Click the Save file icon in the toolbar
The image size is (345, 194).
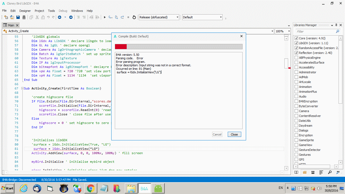pyautogui.click(x=18, y=17)
